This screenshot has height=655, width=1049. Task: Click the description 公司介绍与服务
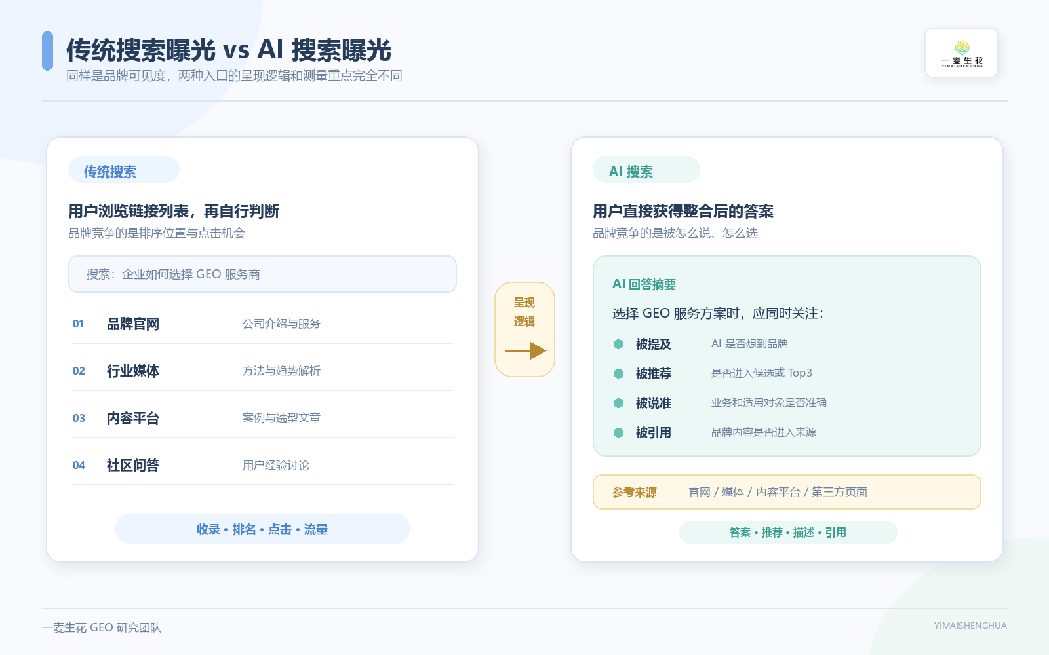click(x=281, y=324)
